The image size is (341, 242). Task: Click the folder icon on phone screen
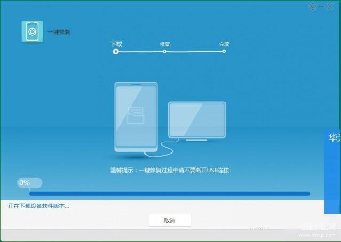click(136, 115)
